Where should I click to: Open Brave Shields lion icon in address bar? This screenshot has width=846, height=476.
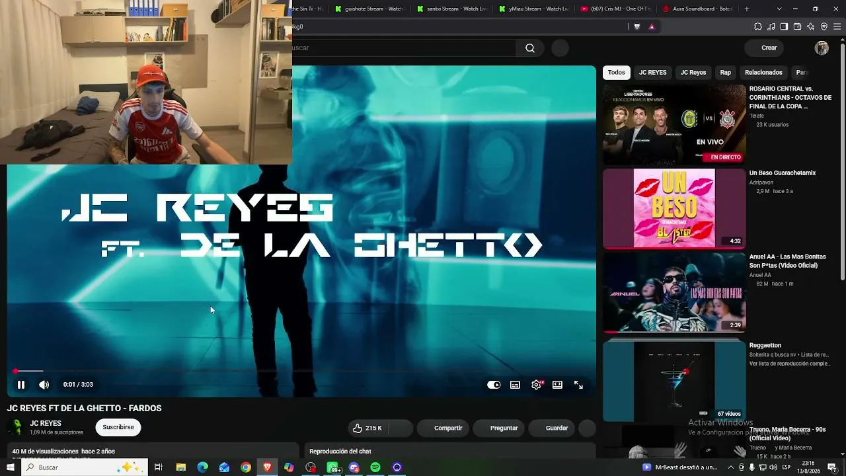click(x=637, y=26)
